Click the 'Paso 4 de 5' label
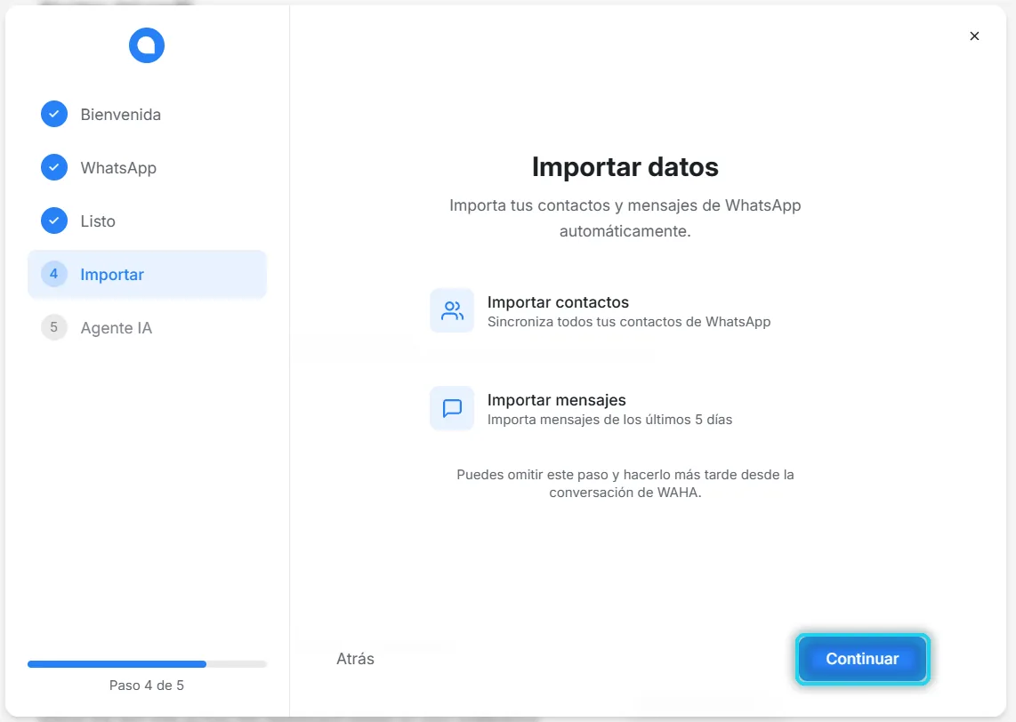The width and height of the screenshot is (1016, 722). (147, 685)
